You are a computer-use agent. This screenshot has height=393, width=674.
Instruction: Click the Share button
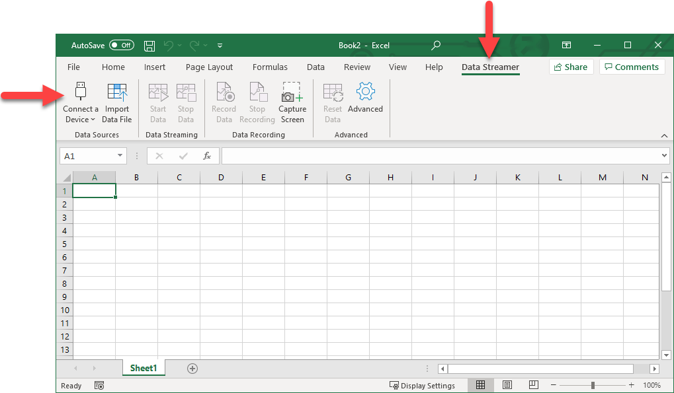point(571,67)
